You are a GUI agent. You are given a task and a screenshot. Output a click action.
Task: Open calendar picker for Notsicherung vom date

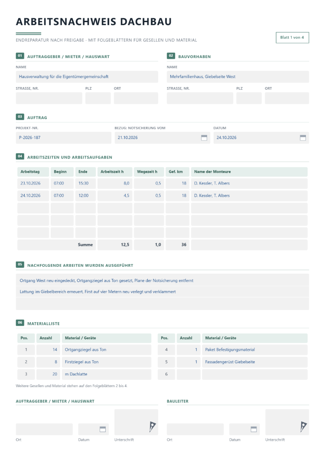point(204,138)
